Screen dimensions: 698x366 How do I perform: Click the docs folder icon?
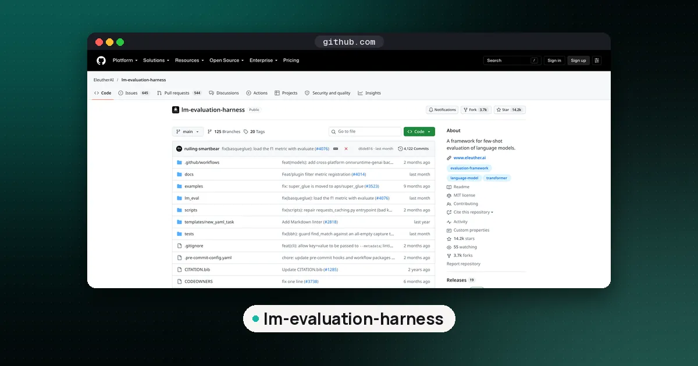pyautogui.click(x=180, y=174)
